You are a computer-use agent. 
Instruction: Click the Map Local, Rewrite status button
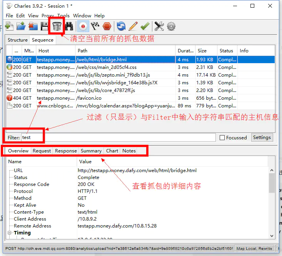click(x=254, y=249)
